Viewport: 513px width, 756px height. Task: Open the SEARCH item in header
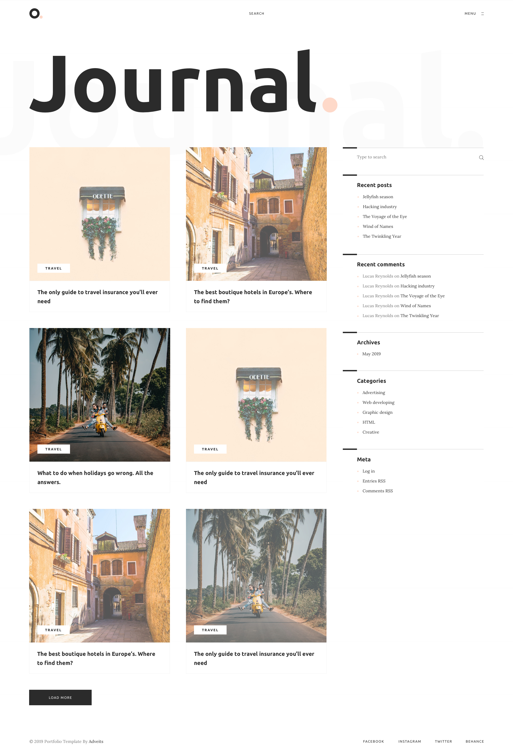256,14
